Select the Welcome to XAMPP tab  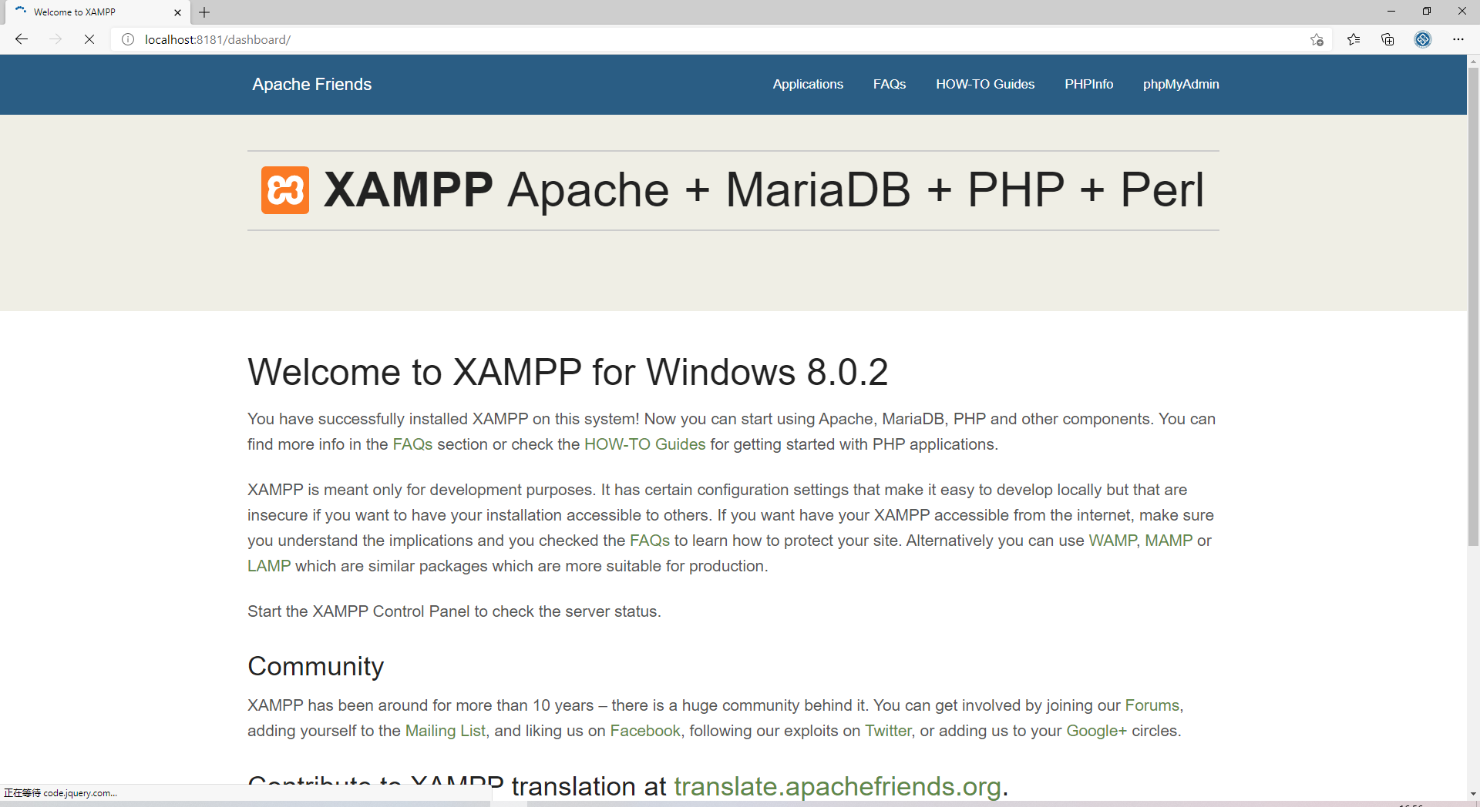click(x=92, y=12)
